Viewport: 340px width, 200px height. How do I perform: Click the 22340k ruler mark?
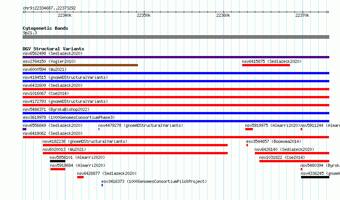(65, 15)
